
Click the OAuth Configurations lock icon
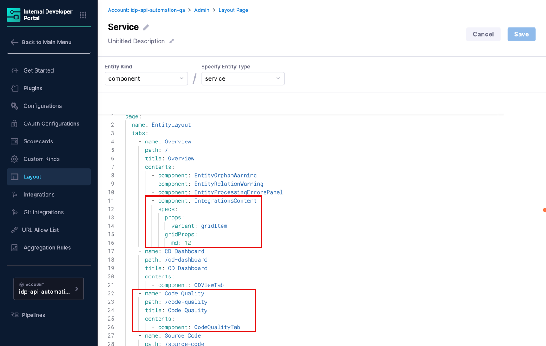pyautogui.click(x=15, y=124)
